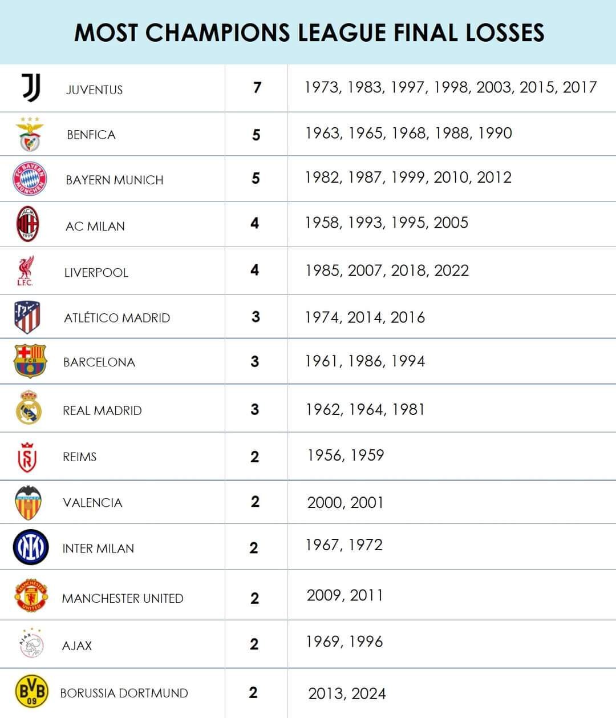Click the Ajax club logo

(31, 645)
